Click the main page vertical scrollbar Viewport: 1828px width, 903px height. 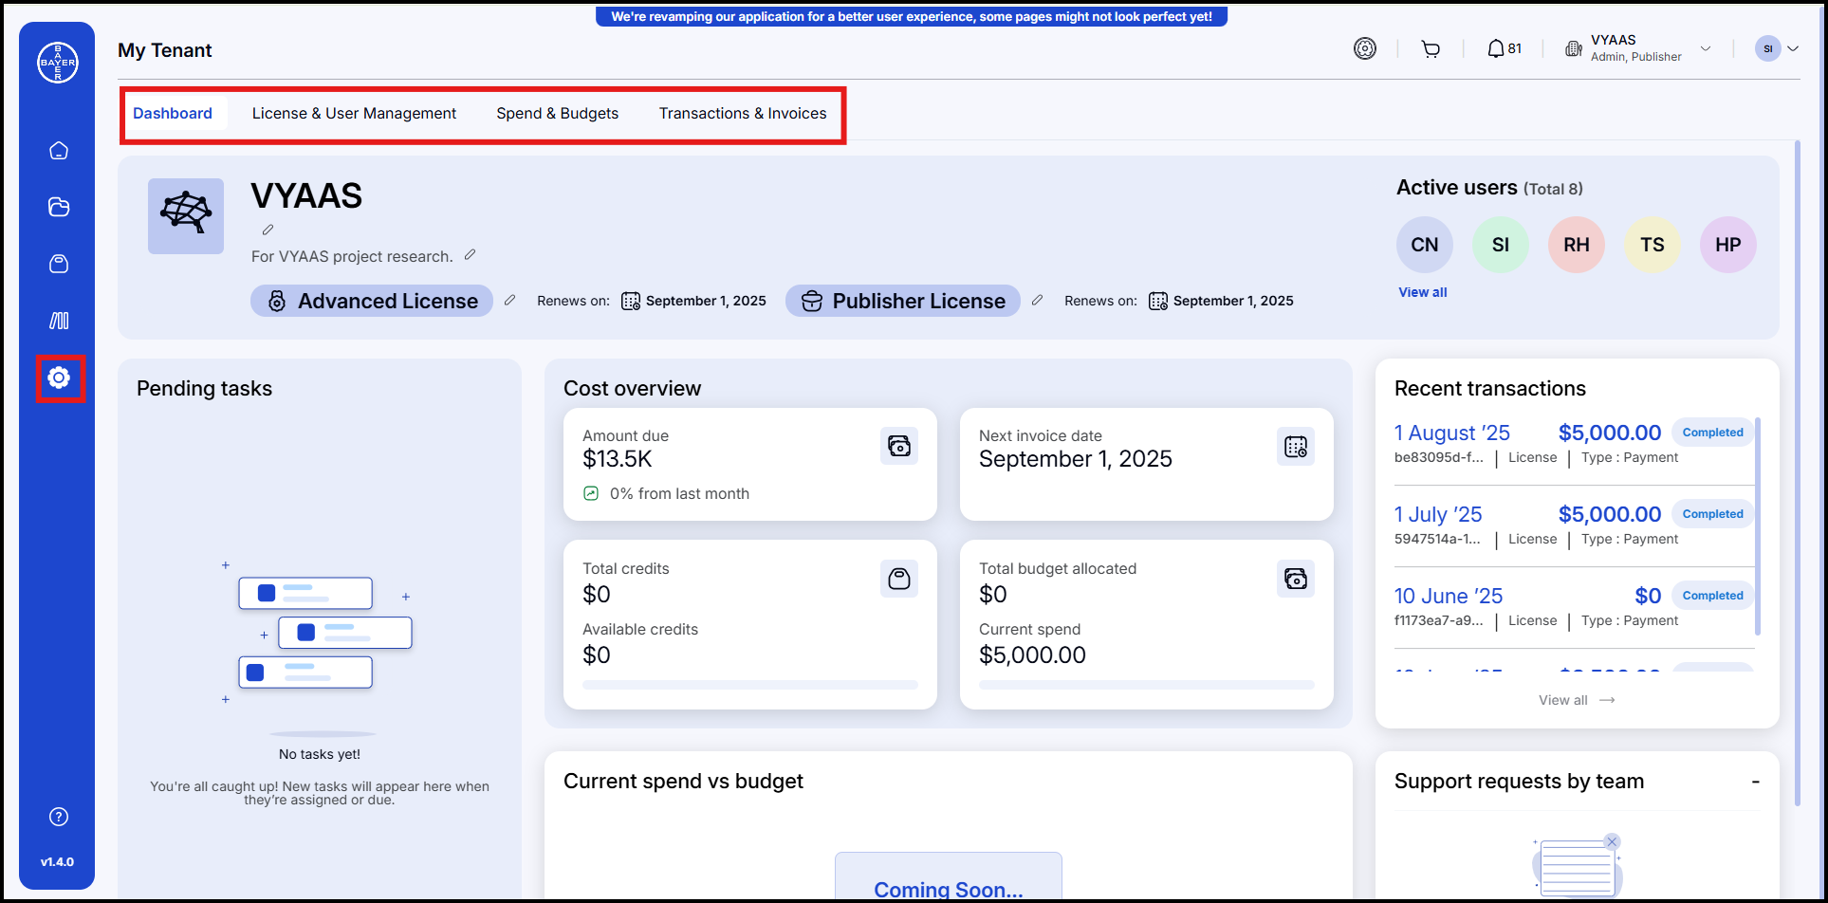pyautogui.click(x=1798, y=474)
